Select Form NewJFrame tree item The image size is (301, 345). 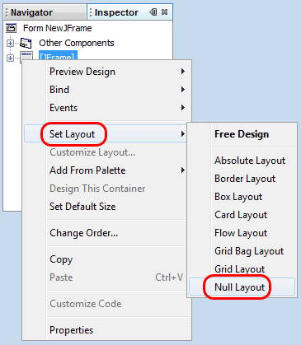57,28
